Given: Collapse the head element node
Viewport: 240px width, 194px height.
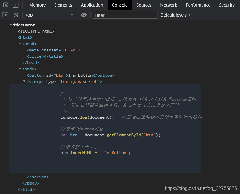Looking at the screenshot, I should coord(20,44).
